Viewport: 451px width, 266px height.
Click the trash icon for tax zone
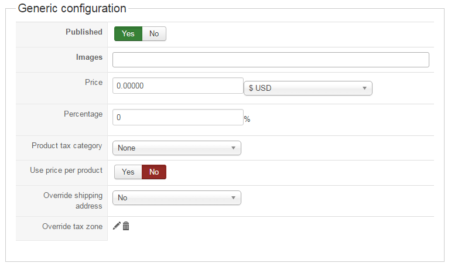[126, 226]
